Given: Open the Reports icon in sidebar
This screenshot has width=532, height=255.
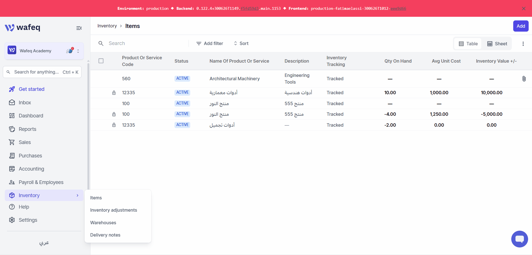Looking at the screenshot, I should (x=12, y=129).
